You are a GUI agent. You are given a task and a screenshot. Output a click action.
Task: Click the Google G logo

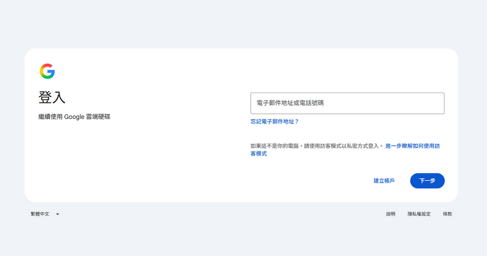[x=47, y=71]
